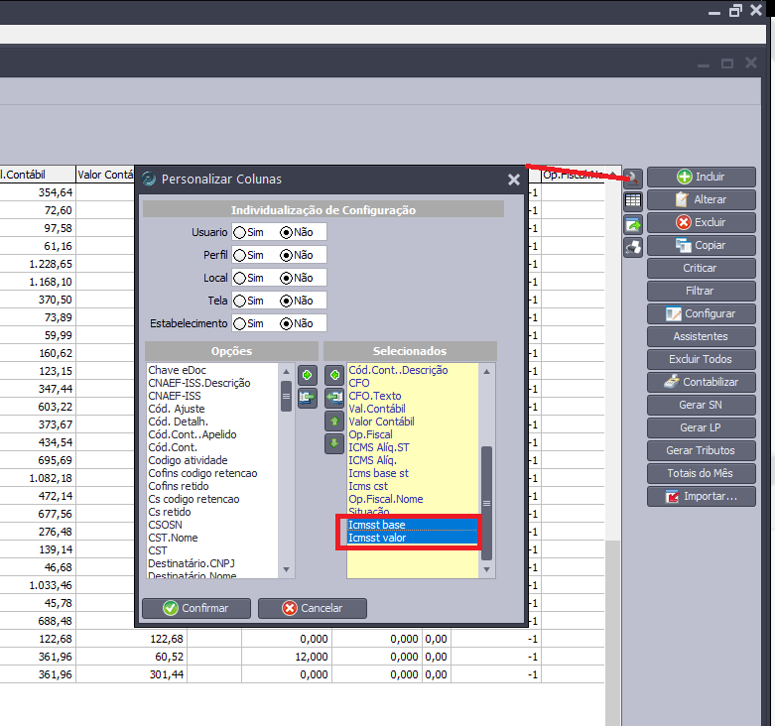Click Excluir Todos button
The height and width of the screenshot is (726, 775).
coord(701,359)
